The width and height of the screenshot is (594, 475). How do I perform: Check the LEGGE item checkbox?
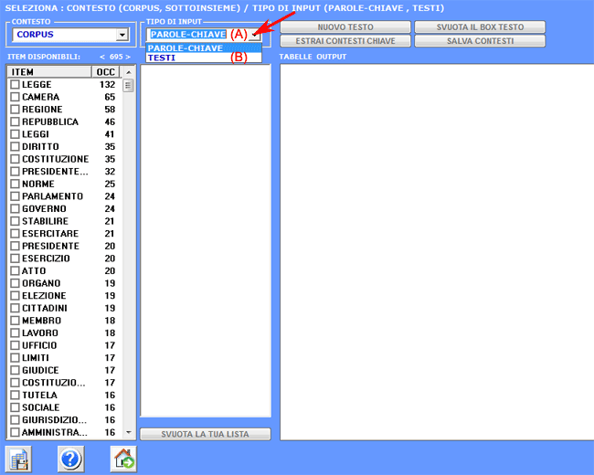(x=15, y=85)
